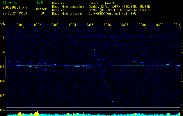
Task: Click the gray vertical range bar on the left axis
Action: click(6, 67)
